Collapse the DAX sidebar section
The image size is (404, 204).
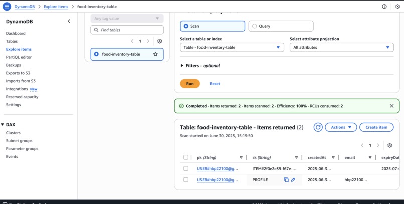(3, 125)
